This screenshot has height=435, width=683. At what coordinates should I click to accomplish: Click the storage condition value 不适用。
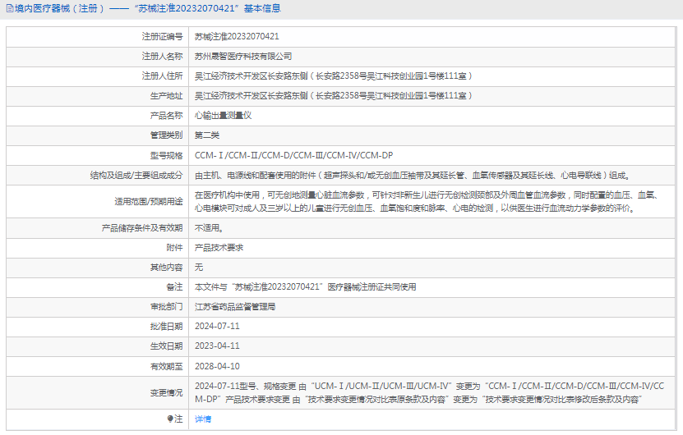coord(209,228)
